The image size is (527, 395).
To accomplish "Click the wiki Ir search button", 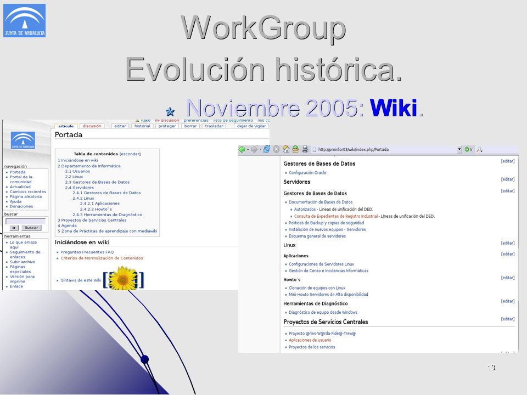I will click(14, 228).
